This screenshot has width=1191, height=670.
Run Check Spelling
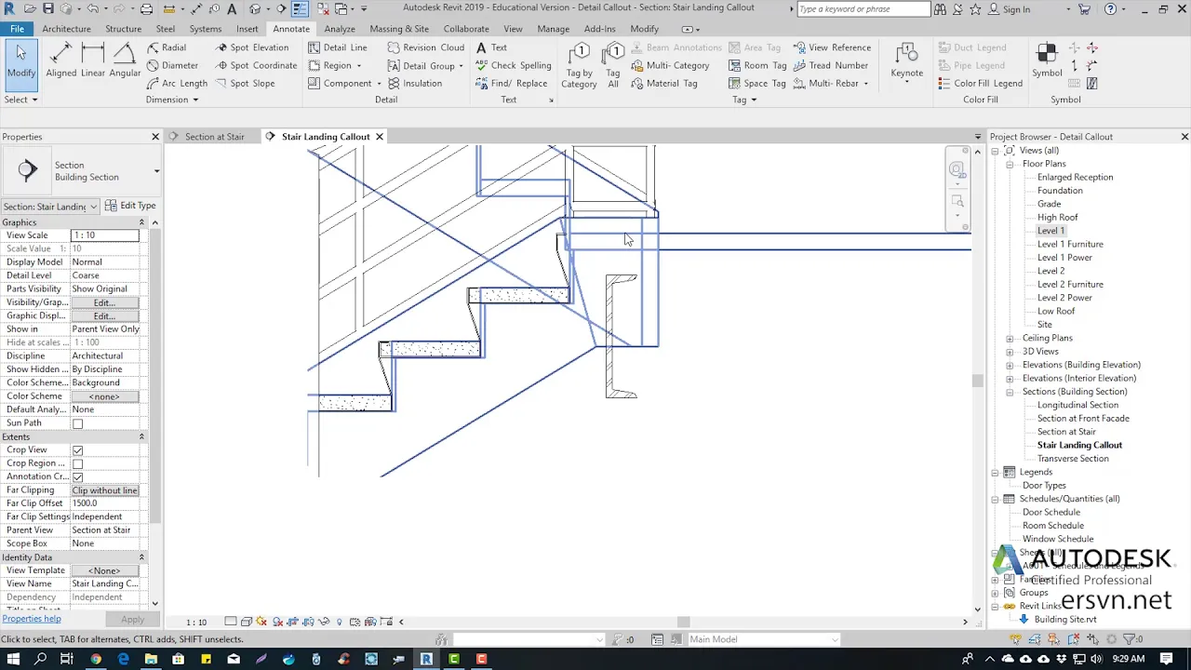click(x=513, y=65)
